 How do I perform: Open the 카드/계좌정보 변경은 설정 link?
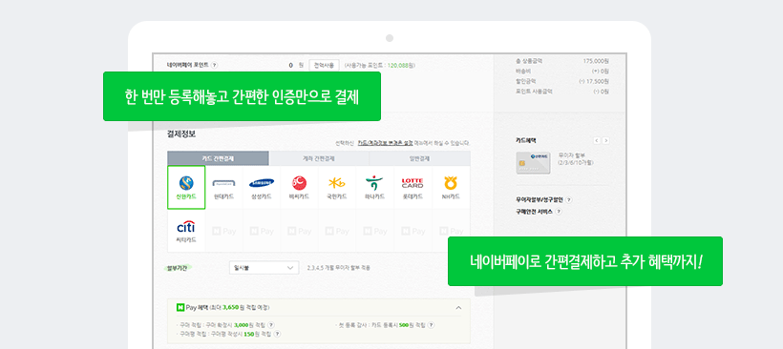(385, 143)
